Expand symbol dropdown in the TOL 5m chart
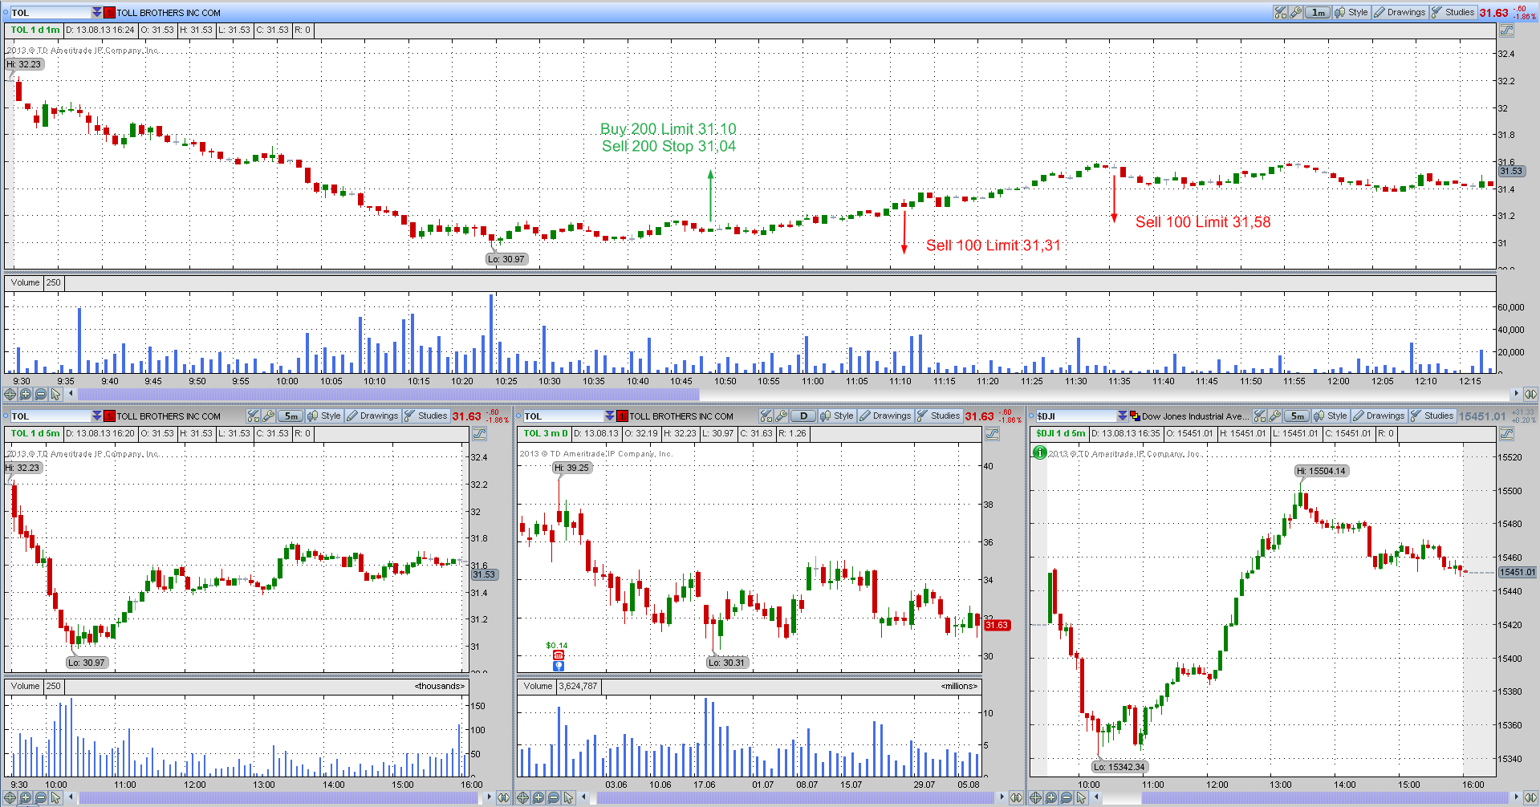 pos(97,416)
